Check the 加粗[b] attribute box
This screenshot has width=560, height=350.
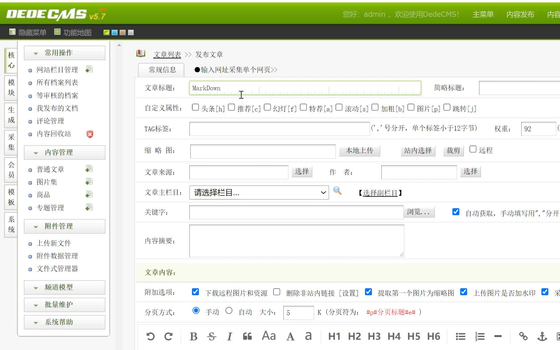[x=375, y=107]
